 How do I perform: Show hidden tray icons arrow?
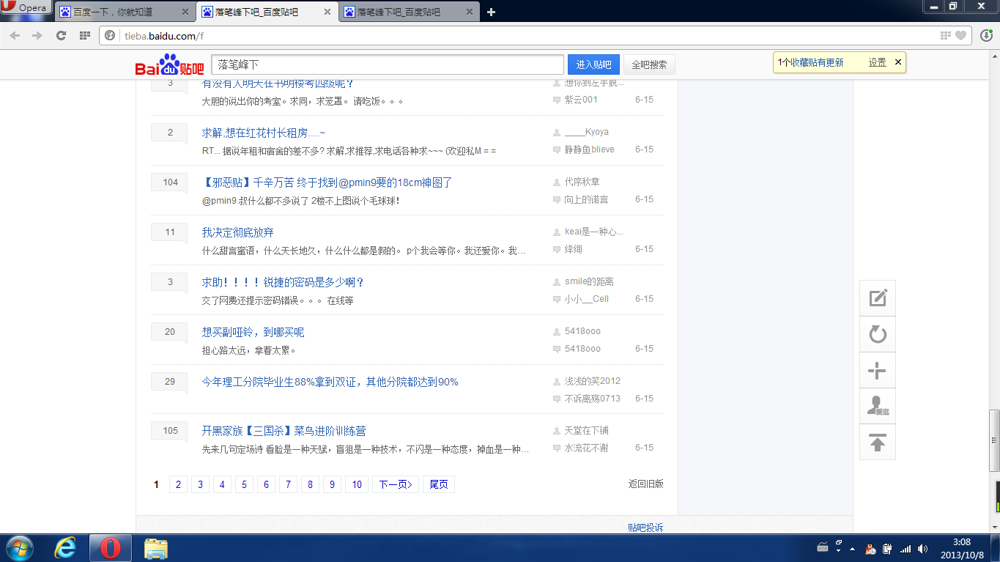click(x=852, y=549)
